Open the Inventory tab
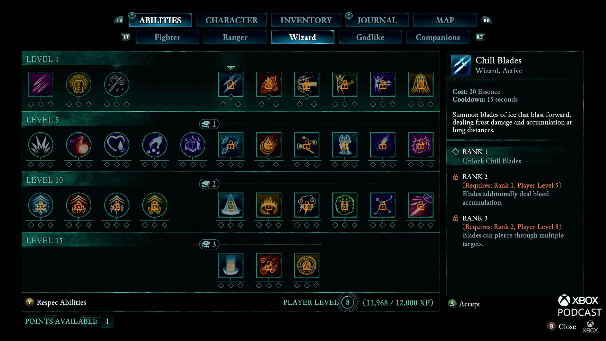 click(306, 20)
